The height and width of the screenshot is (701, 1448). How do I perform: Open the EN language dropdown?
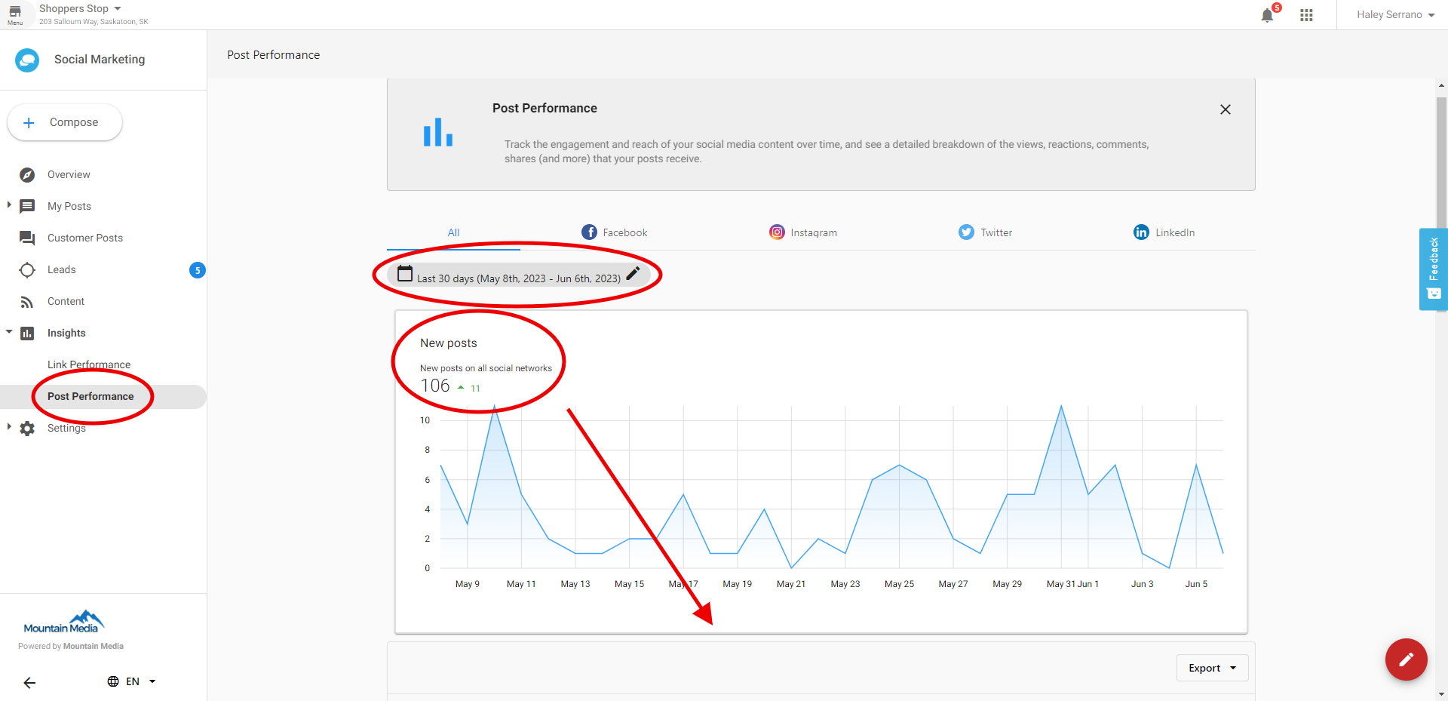(x=140, y=681)
